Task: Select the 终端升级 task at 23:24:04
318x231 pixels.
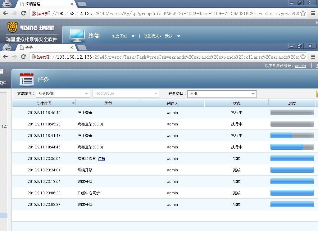Action: tap(85, 170)
